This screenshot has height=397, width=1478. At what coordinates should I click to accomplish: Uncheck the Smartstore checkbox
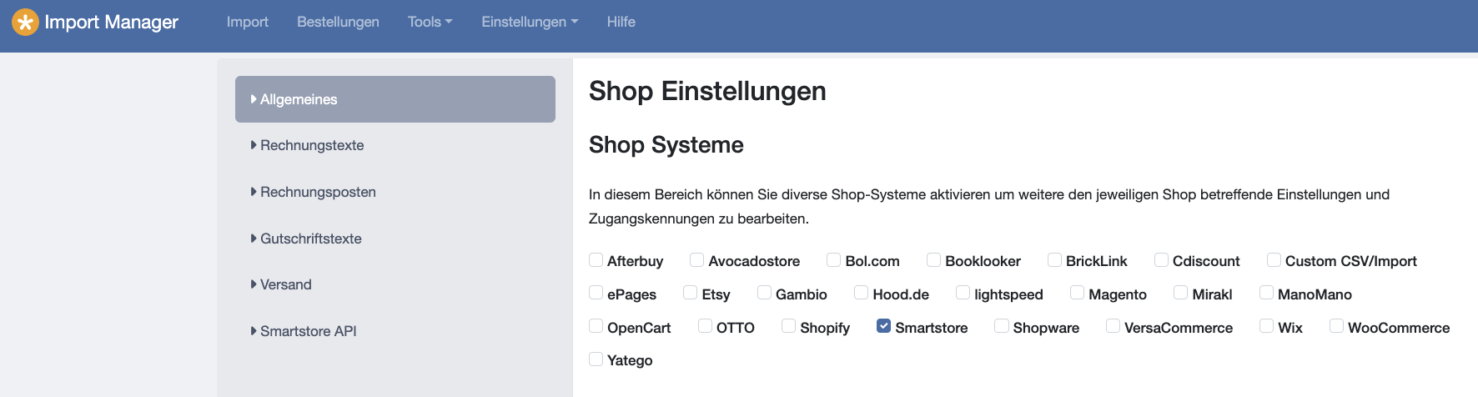pyautogui.click(x=883, y=326)
